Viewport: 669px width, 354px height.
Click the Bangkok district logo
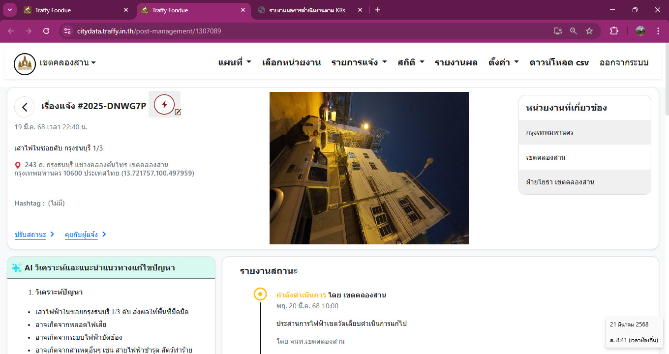pyautogui.click(x=25, y=64)
